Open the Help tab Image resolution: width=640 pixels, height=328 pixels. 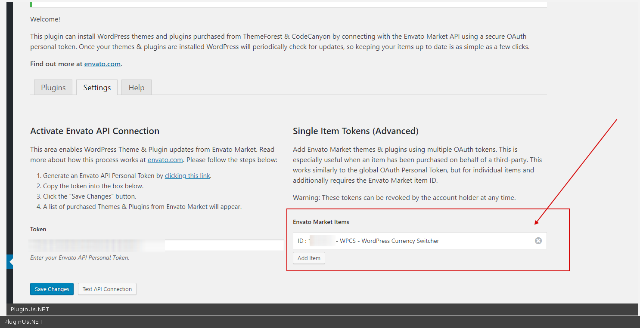click(x=136, y=88)
